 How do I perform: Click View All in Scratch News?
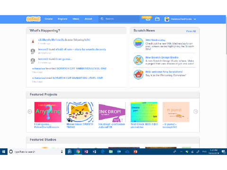point(191,31)
